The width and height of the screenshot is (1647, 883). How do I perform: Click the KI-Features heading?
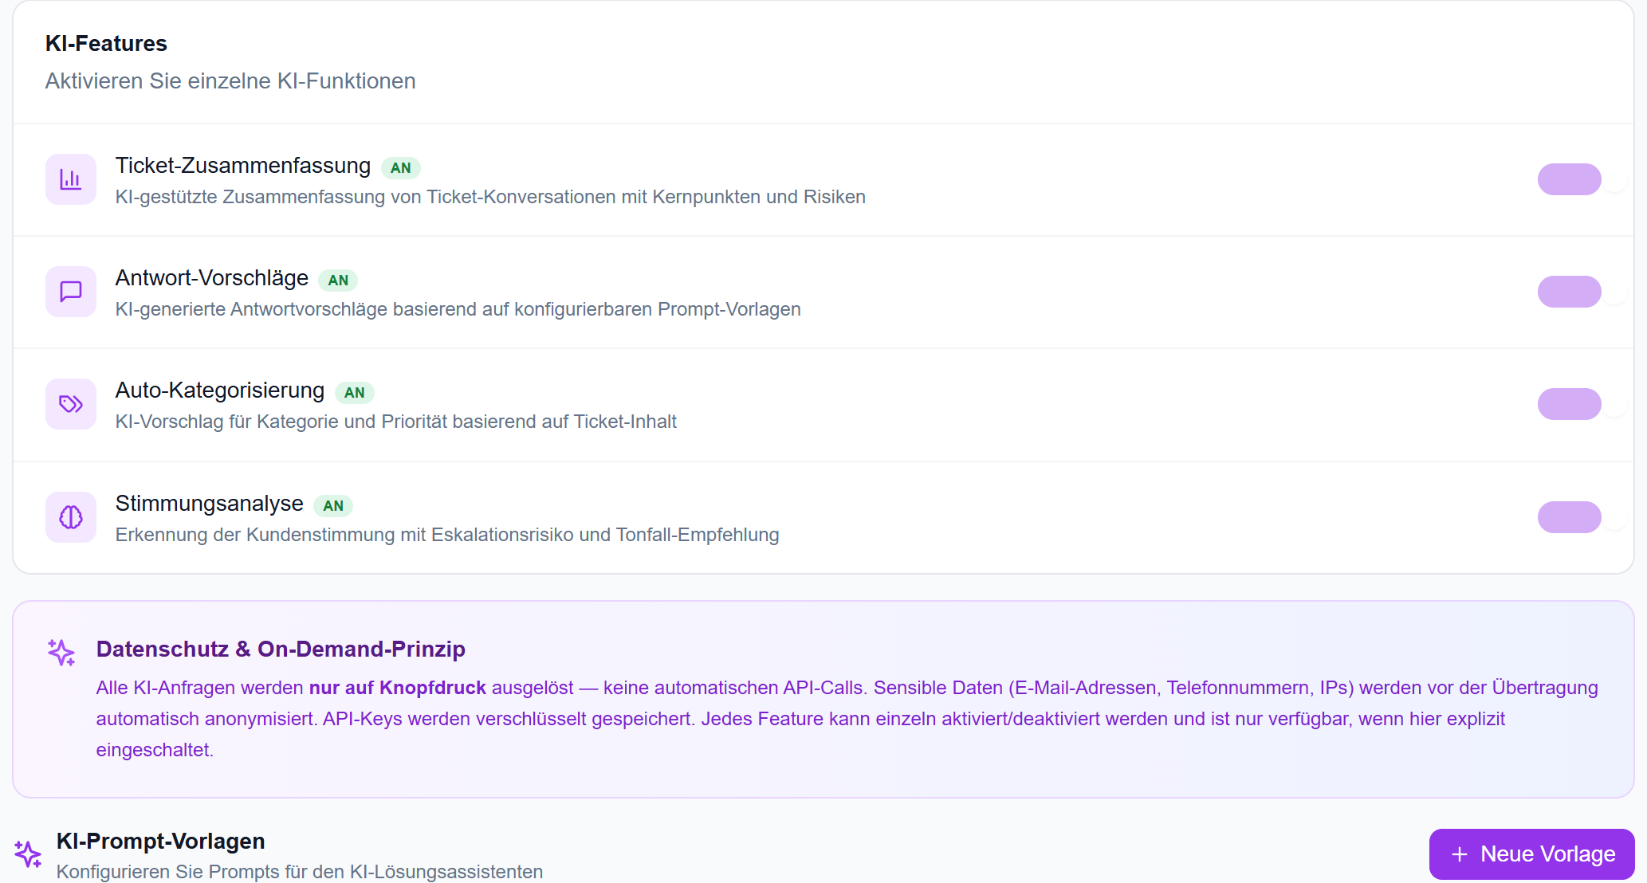pyautogui.click(x=105, y=43)
